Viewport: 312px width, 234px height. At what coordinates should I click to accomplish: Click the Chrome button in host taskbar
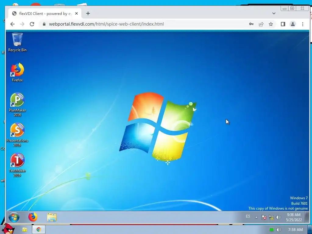39,230
